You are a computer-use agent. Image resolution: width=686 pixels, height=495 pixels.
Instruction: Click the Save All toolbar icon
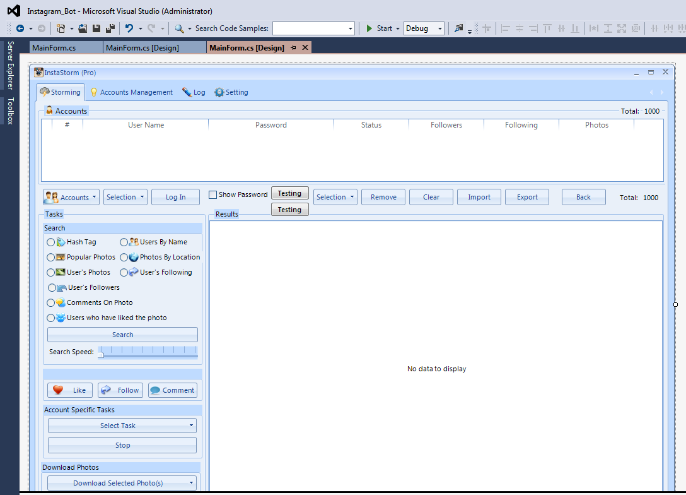(x=110, y=28)
